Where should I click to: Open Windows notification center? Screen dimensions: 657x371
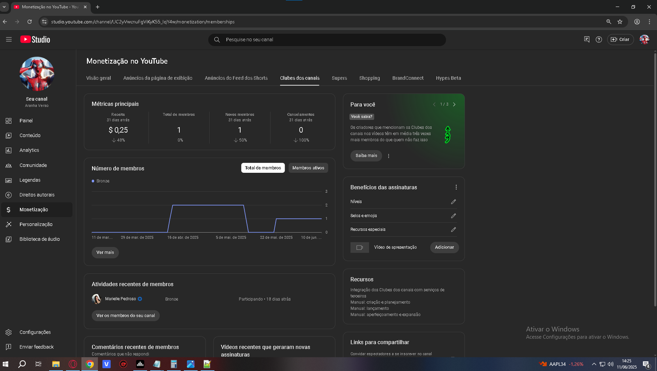click(646, 364)
